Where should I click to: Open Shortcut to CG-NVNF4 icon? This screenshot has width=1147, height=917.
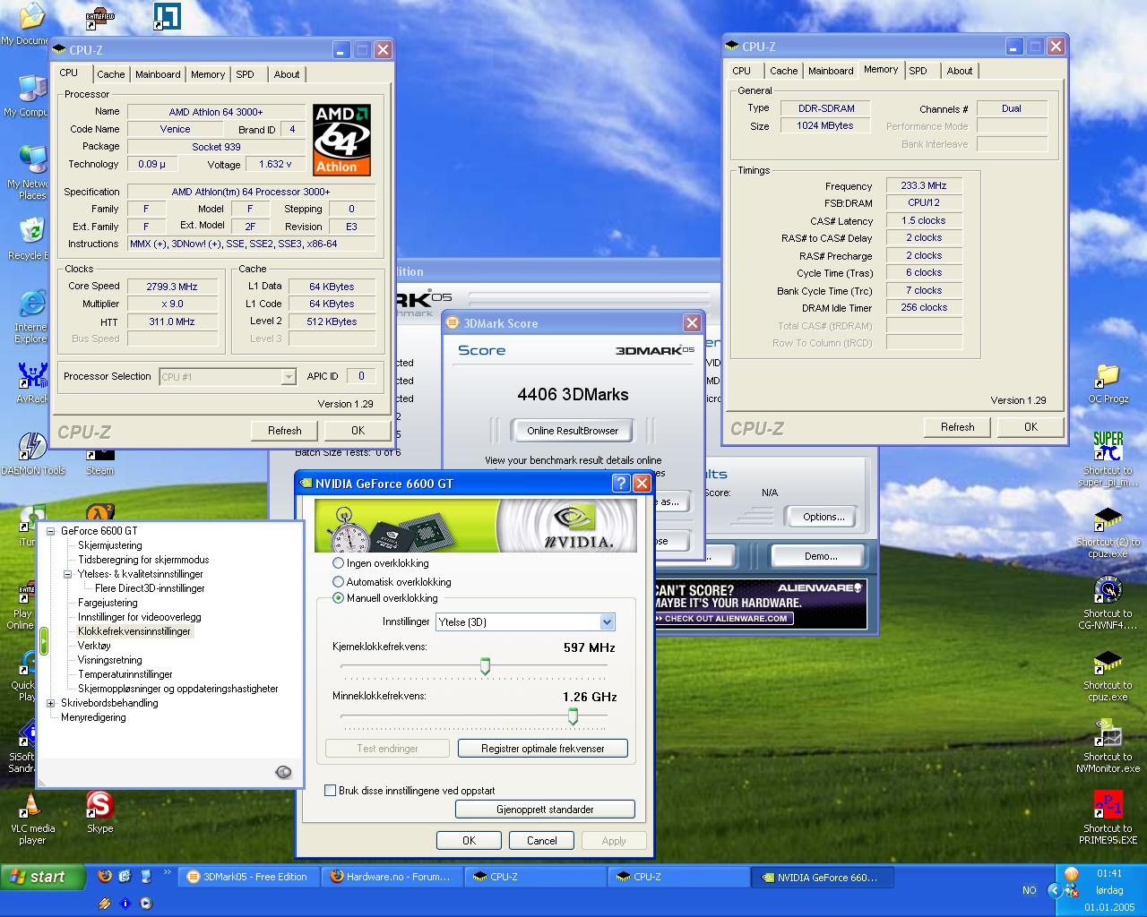[x=1108, y=603]
